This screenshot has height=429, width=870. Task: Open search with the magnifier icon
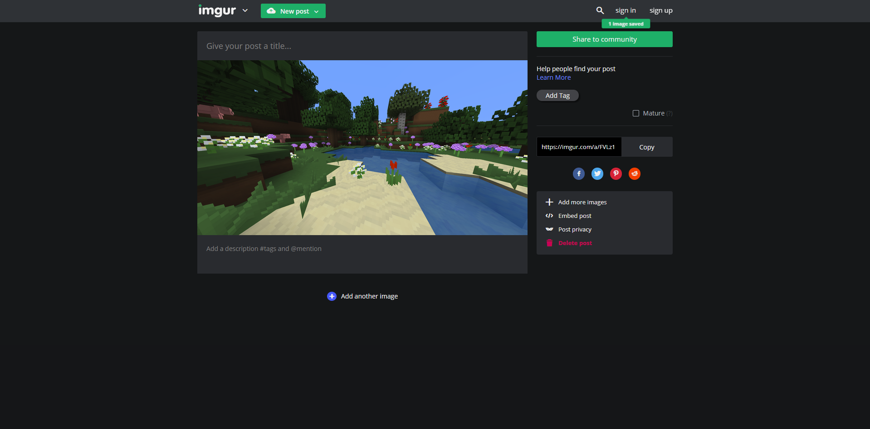(600, 10)
